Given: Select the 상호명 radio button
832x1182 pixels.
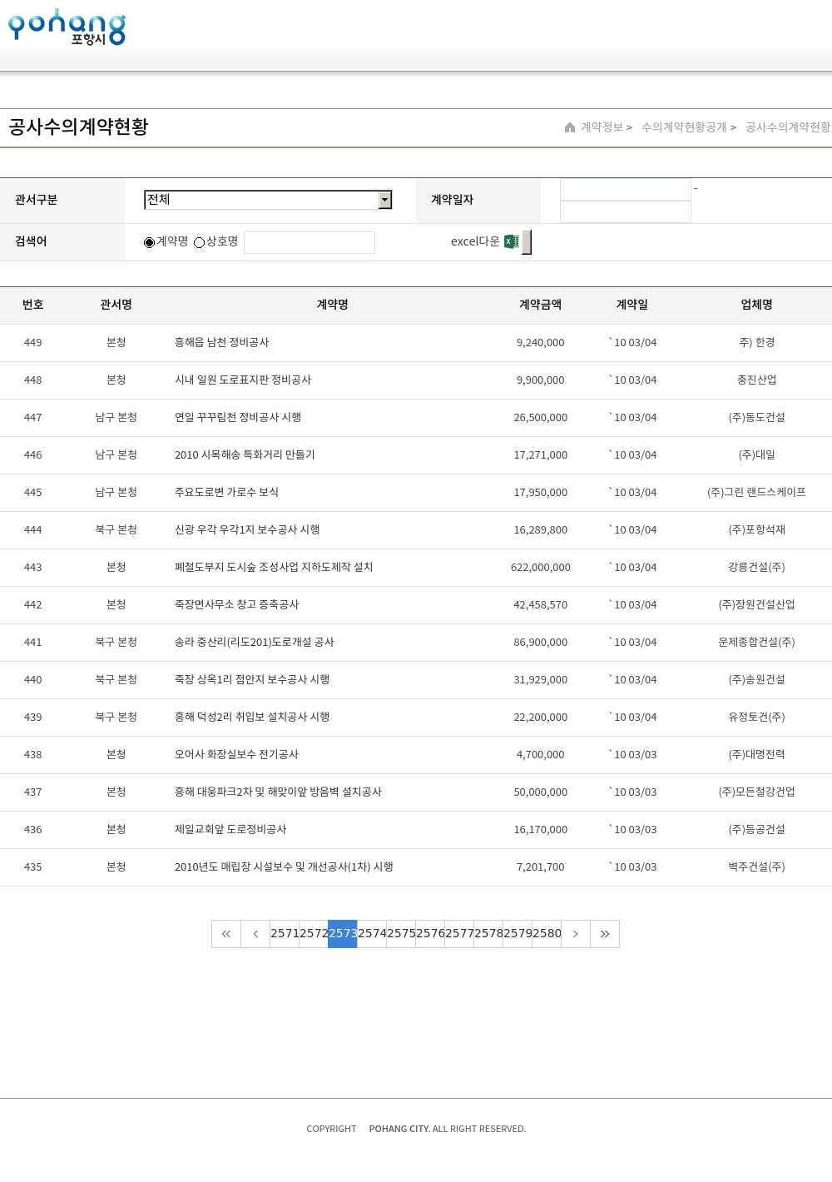Looking at the screenshot, I should click(x=200, y=242).
